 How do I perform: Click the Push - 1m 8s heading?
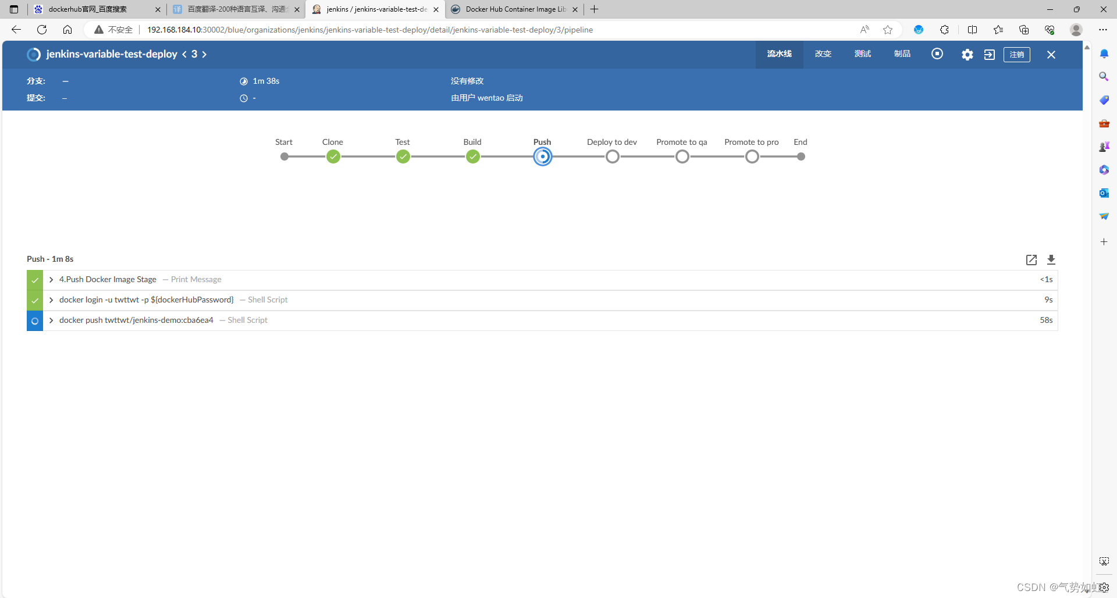50,259
